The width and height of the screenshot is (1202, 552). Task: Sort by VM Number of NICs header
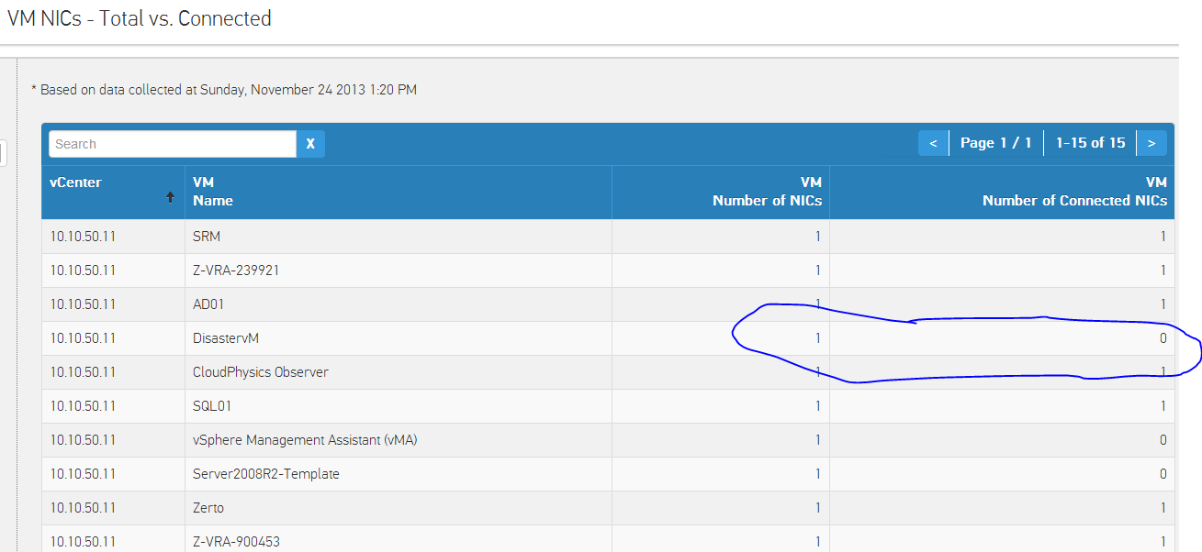767,192
